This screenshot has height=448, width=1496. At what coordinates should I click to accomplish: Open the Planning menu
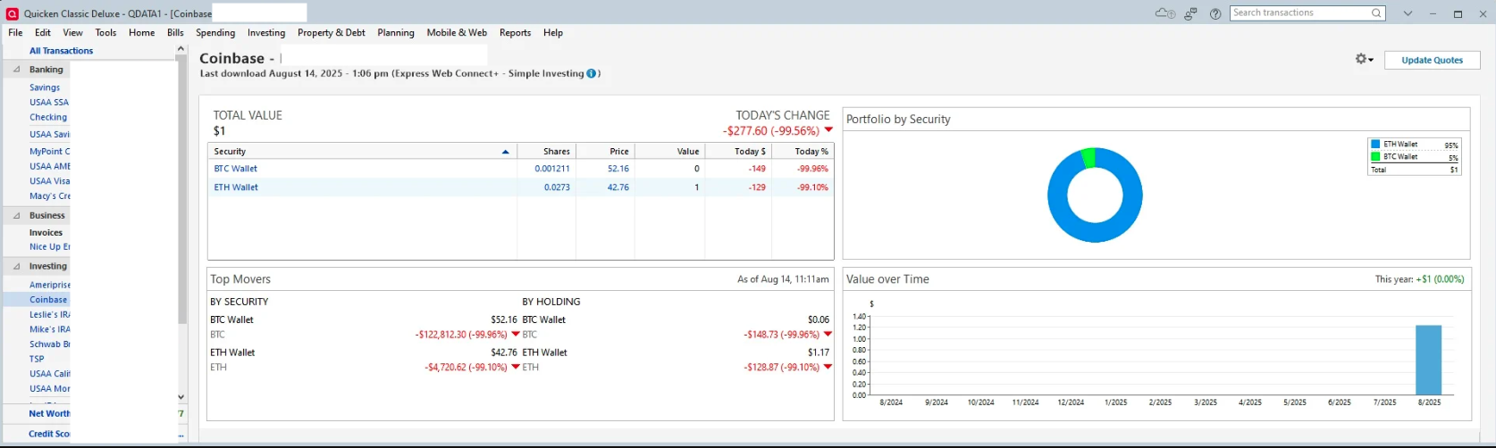click(x=396, y=32)
